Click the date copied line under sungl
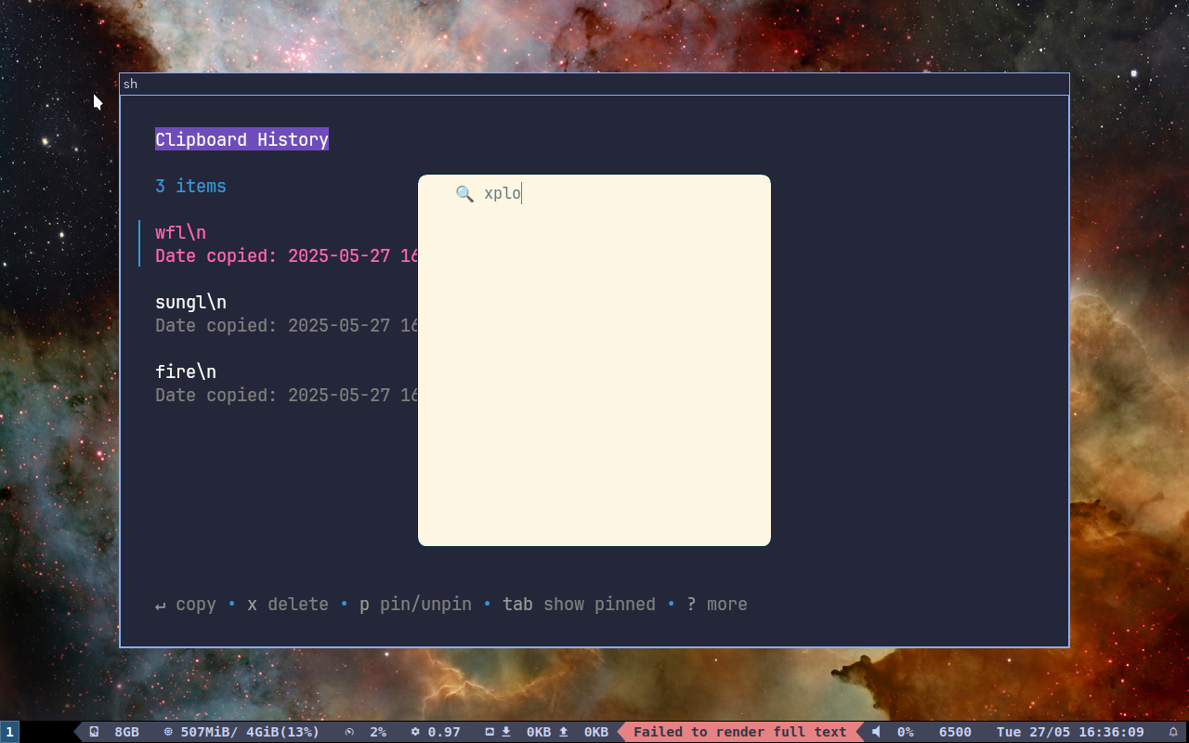This screenshot has width=1189, height=743. pos(286,325)
